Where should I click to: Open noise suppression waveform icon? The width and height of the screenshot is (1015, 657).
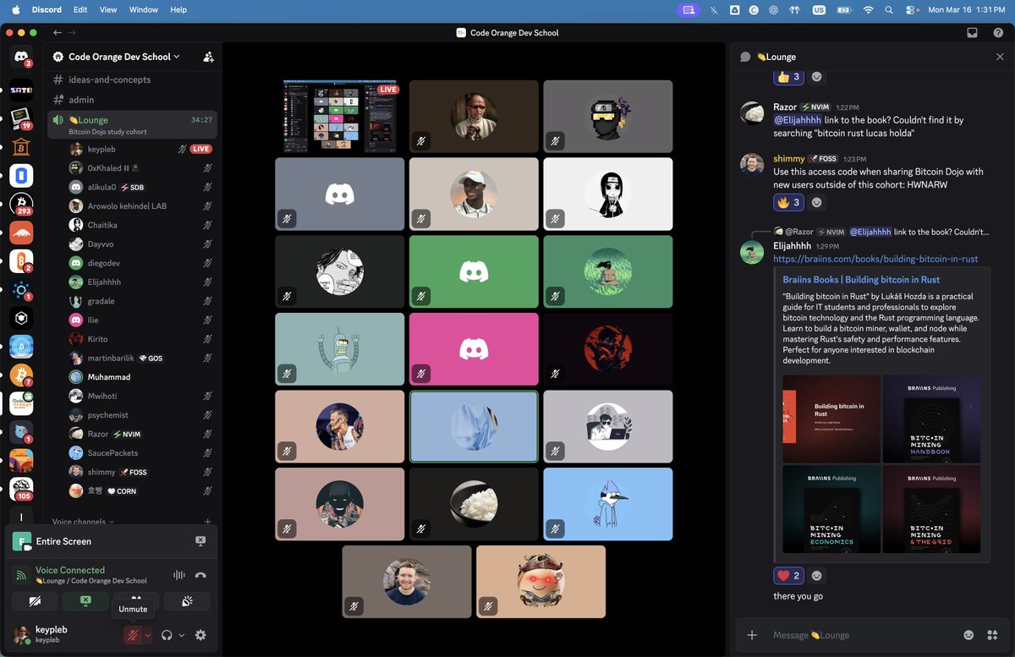tap(178, 575)
